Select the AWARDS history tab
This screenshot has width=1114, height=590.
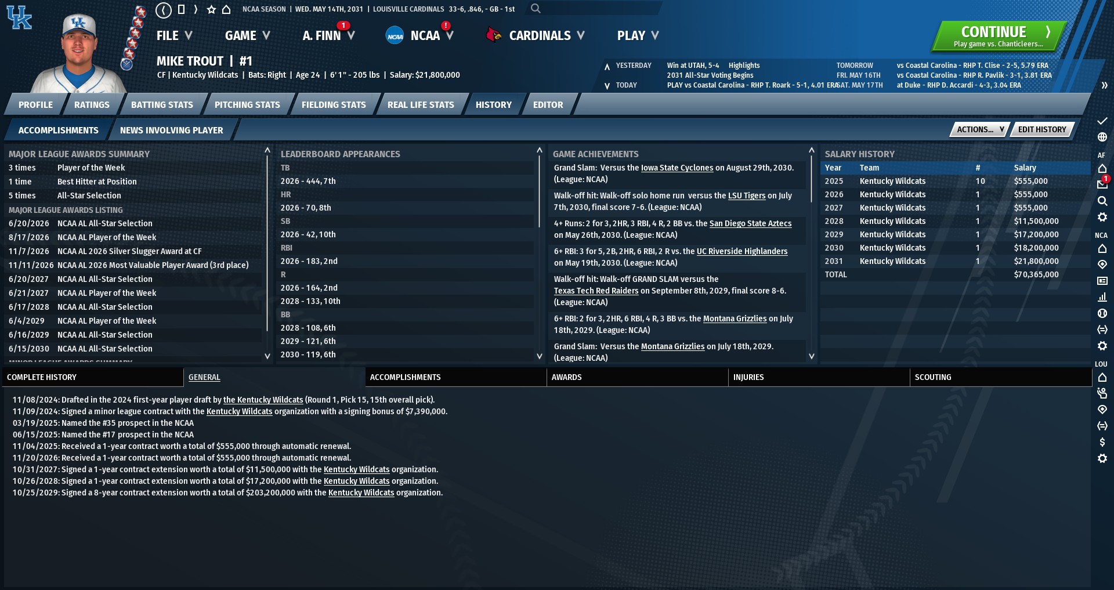coord(637,377)
